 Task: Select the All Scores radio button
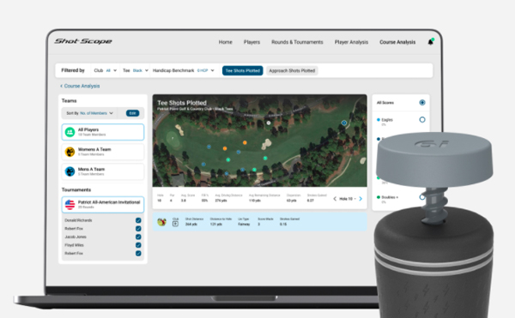pyautogui.click(x=422, y=103)
